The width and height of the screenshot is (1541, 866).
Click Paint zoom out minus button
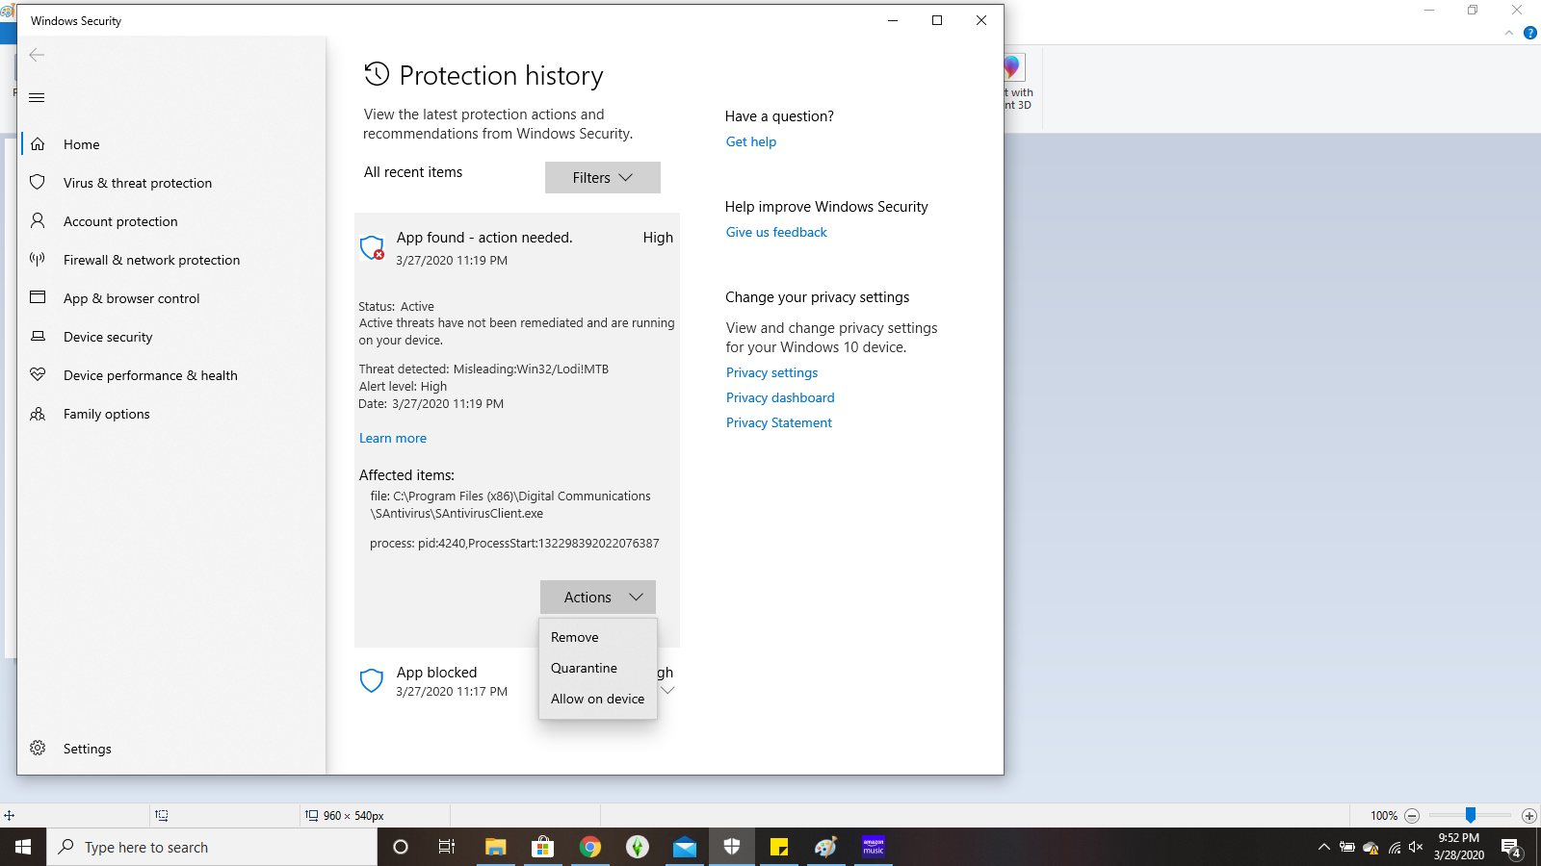(1412, 815)
